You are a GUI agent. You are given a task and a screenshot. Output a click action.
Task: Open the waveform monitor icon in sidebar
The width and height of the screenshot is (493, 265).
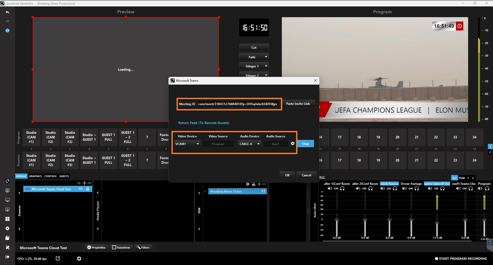7,191
